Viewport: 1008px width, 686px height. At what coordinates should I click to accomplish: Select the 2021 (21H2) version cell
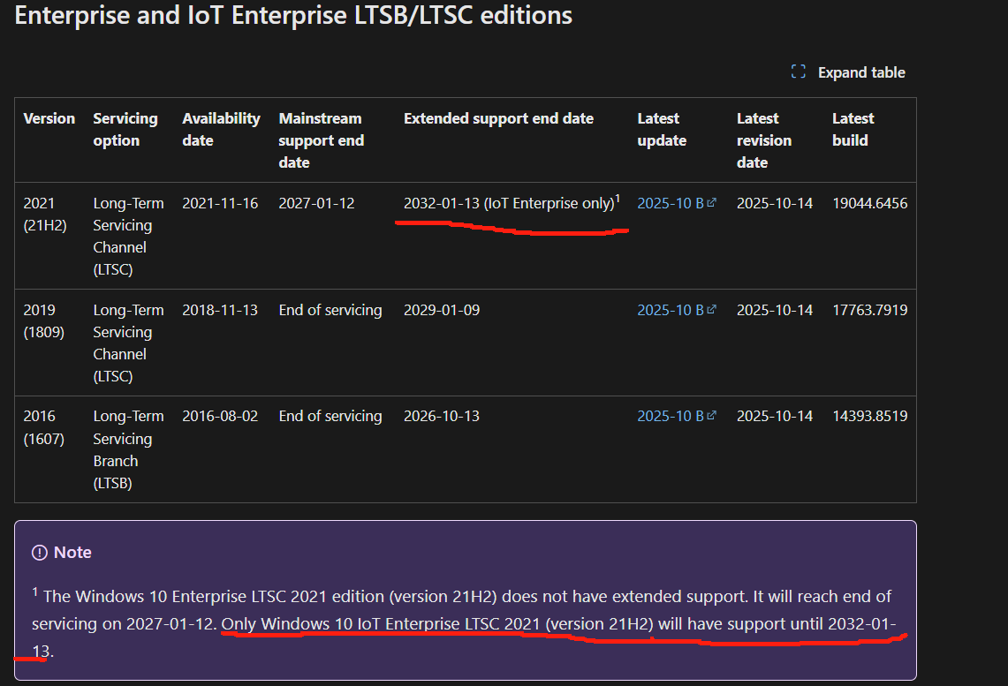coord(45,214)
